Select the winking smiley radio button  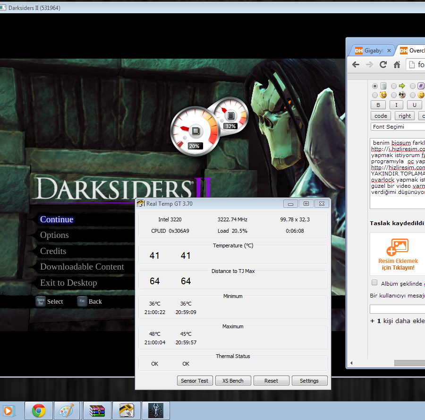coord(413,95)
